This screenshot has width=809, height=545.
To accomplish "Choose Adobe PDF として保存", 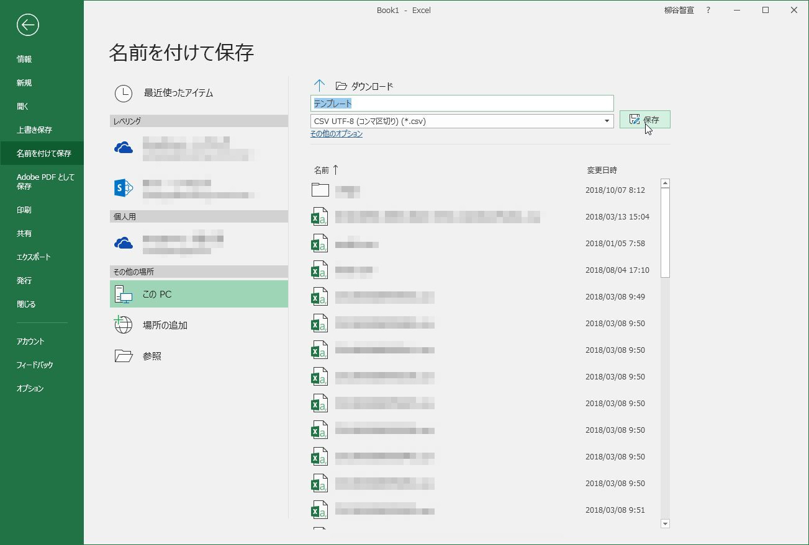I will (45, 182).
